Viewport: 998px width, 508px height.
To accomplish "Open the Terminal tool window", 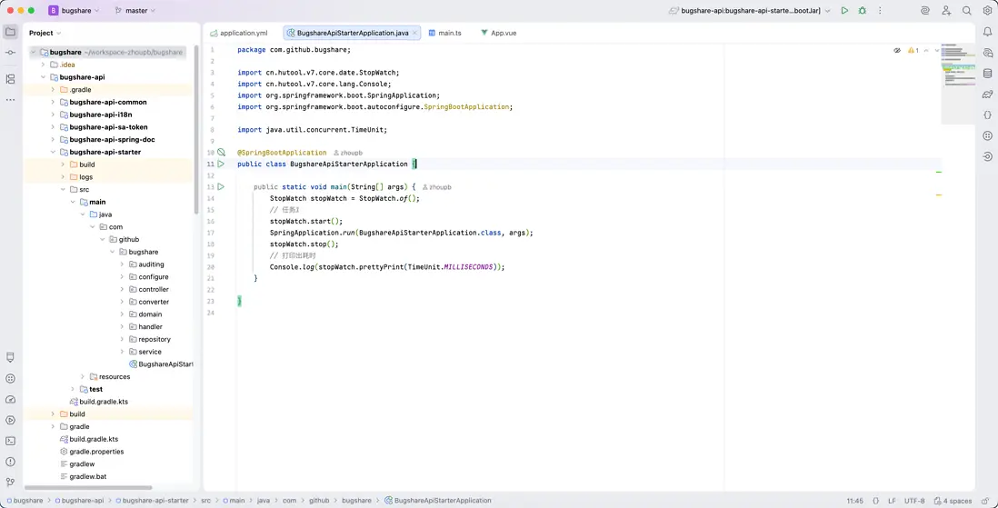I will [10, 441].
